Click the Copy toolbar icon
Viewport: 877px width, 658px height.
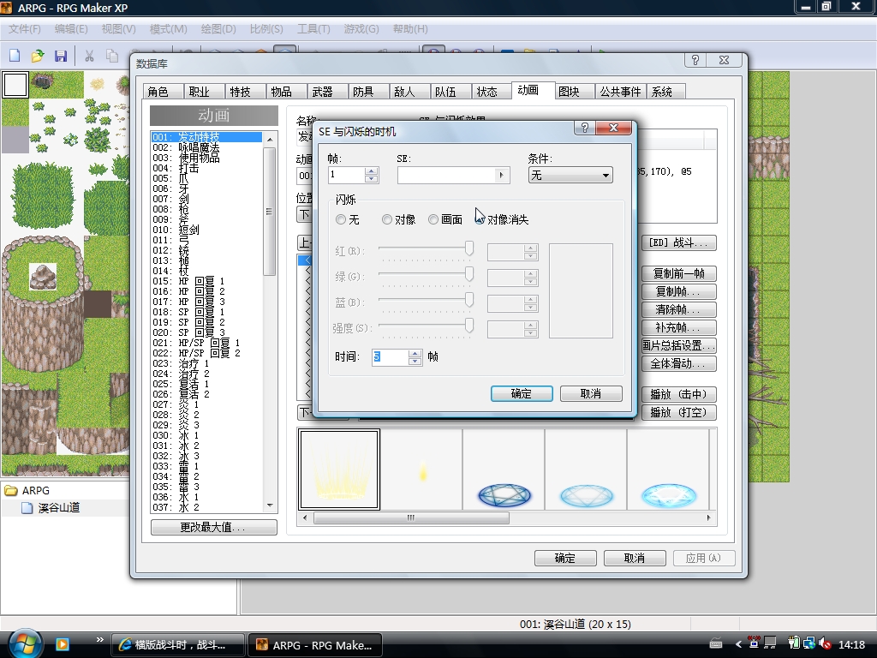(x=112, y=56)
